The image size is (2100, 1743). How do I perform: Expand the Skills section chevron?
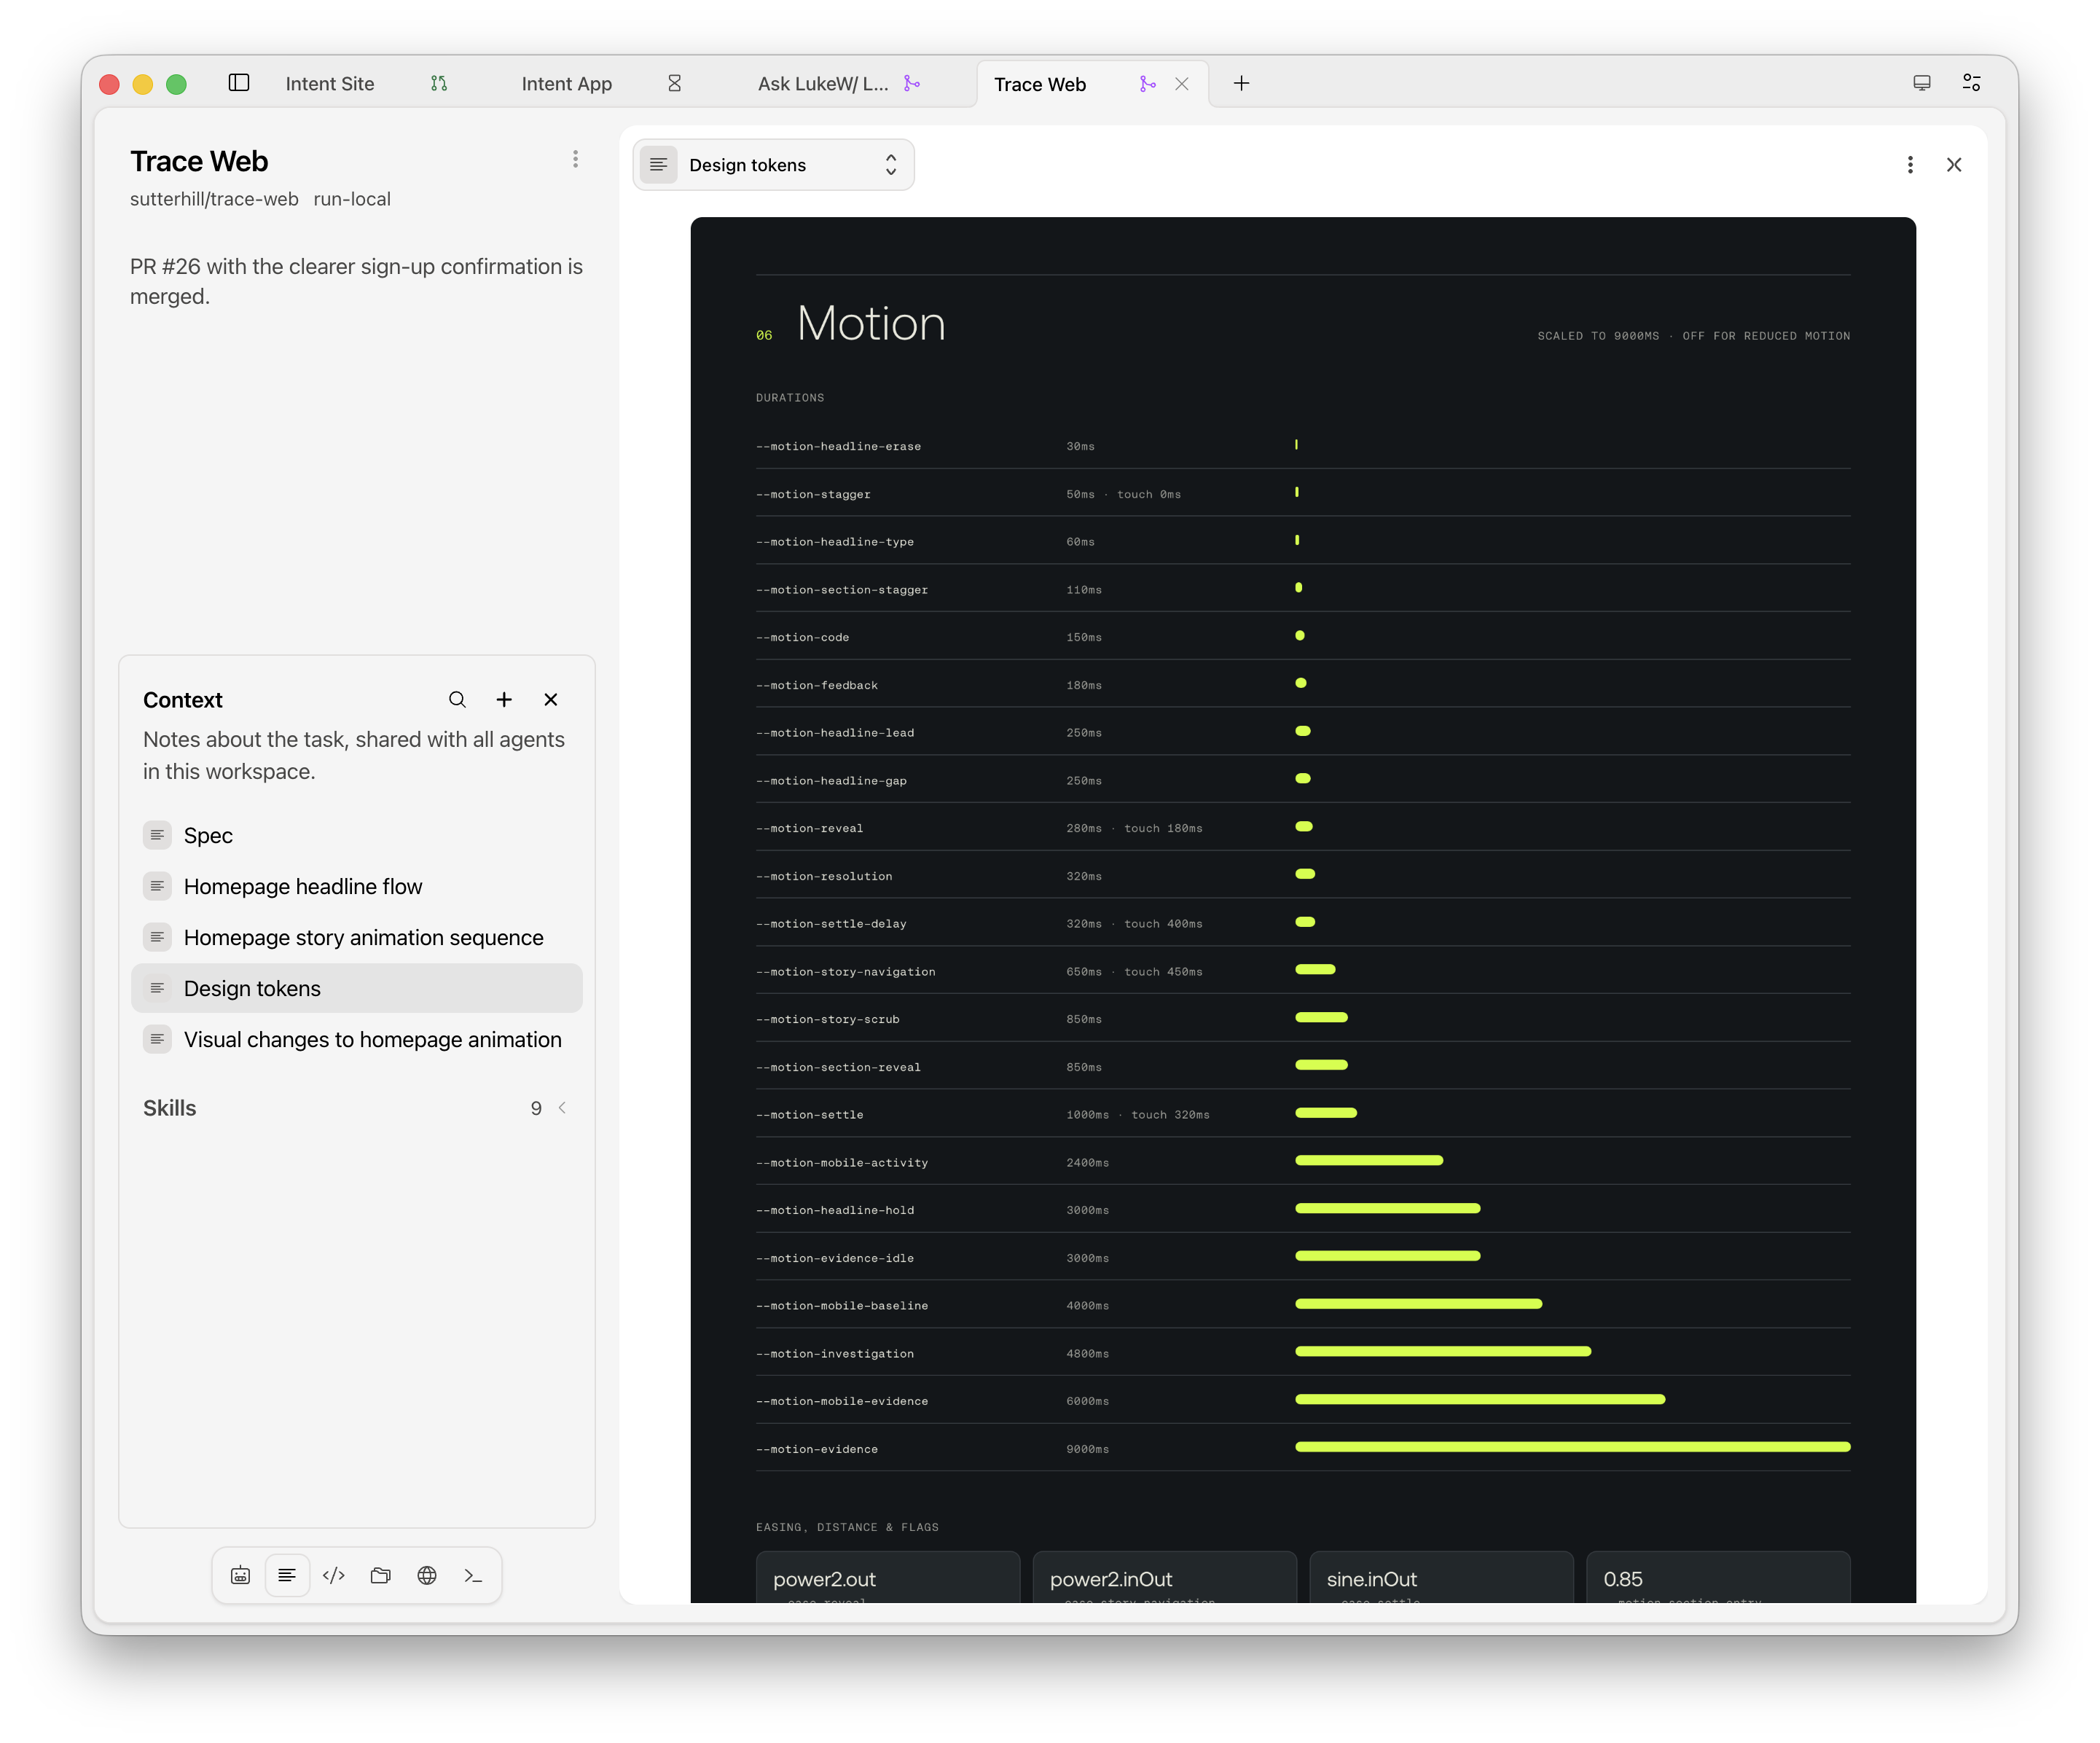(562, 1108)
